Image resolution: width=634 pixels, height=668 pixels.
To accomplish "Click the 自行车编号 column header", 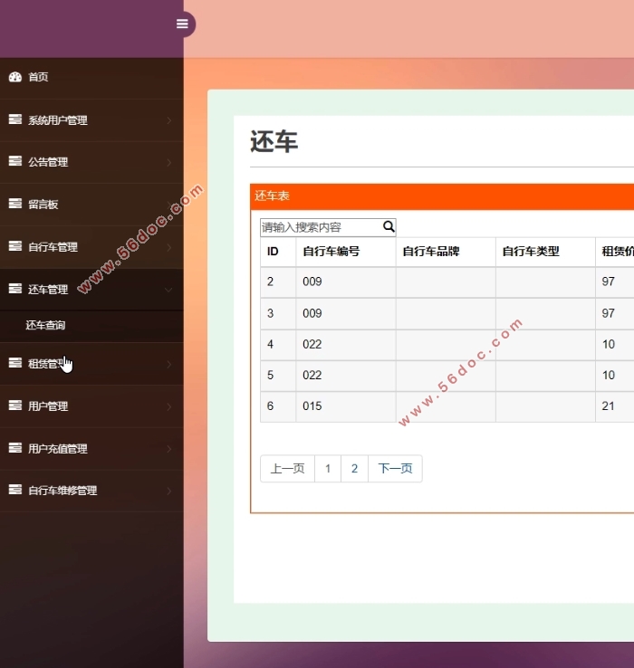I will [x=331, y=252].
